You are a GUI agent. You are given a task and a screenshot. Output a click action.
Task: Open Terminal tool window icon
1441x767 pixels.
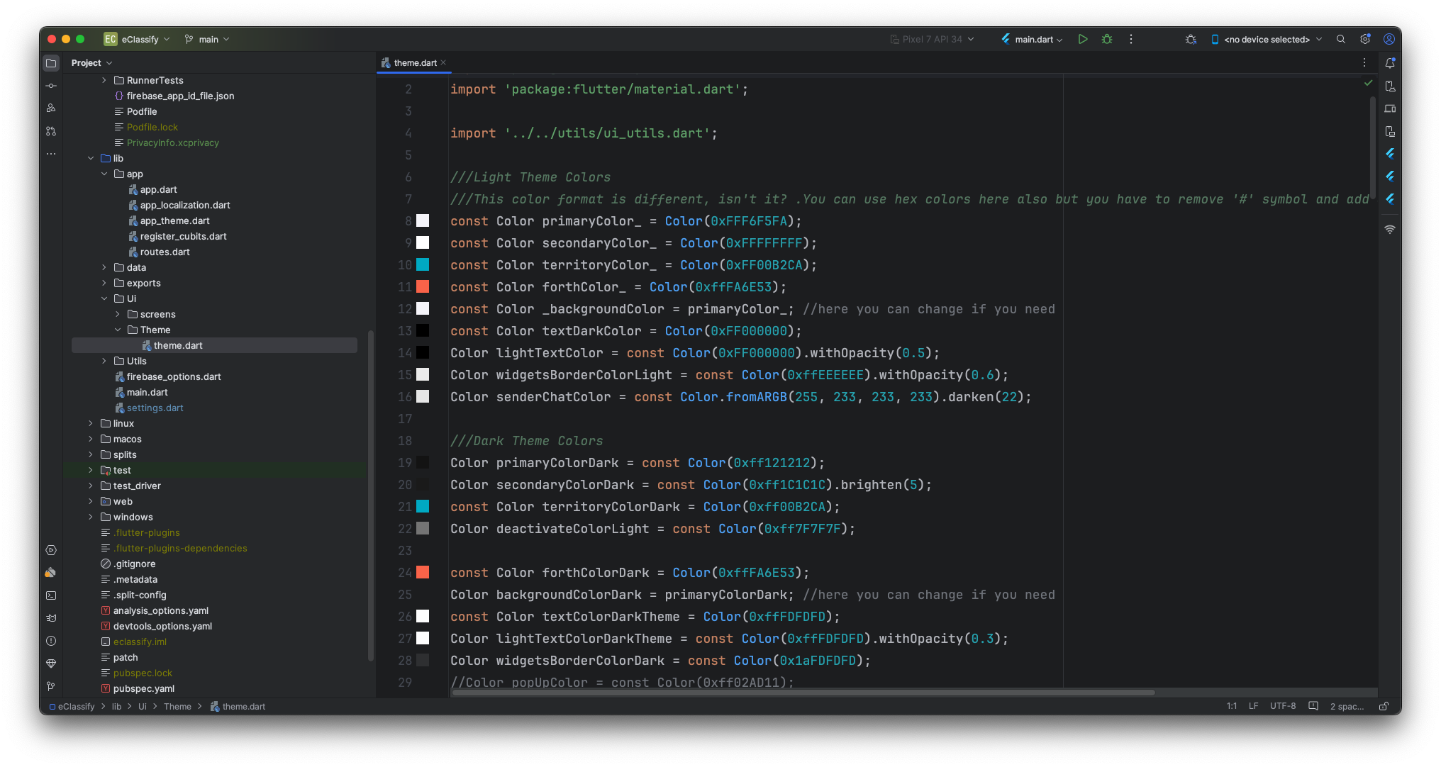pyautogui.click(x=51, y=595)
